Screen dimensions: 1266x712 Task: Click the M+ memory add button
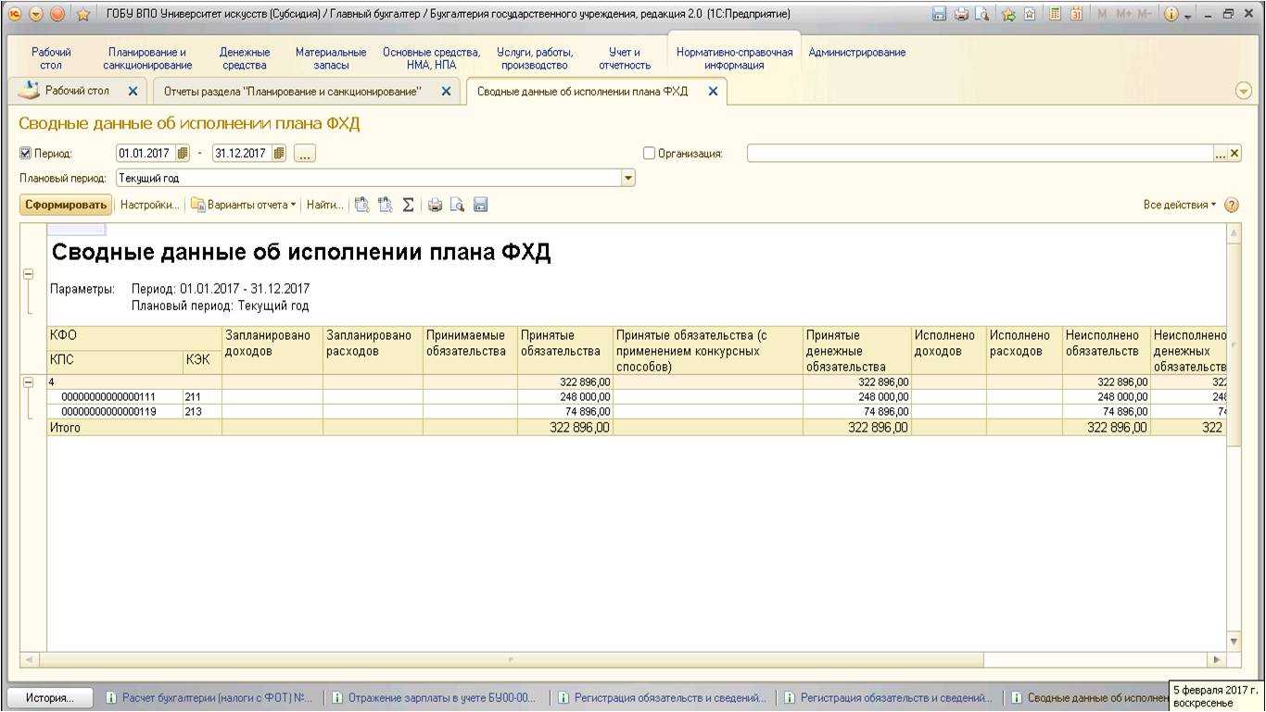click(x=1123, y=14)
